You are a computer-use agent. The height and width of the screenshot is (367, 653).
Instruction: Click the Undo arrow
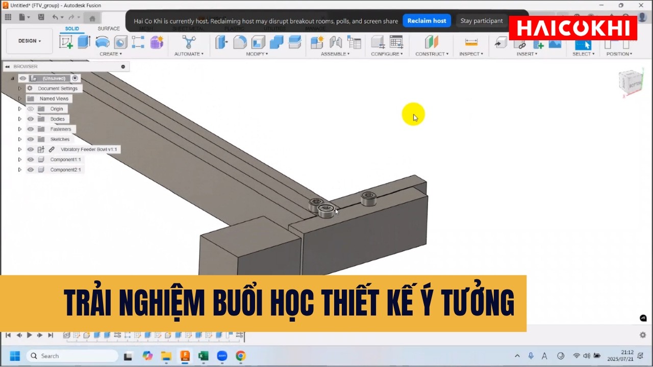pos(55,17)
